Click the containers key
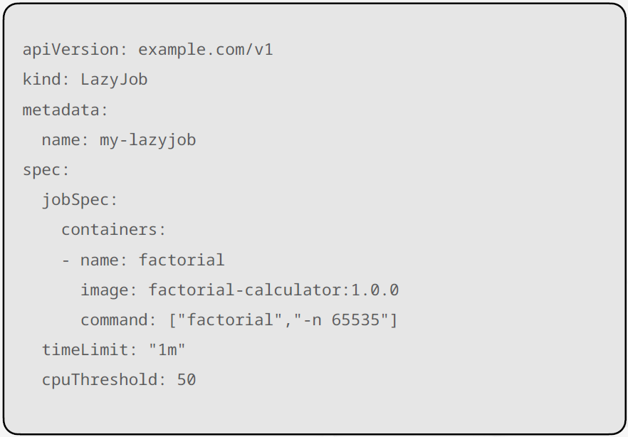 point(109,230)
